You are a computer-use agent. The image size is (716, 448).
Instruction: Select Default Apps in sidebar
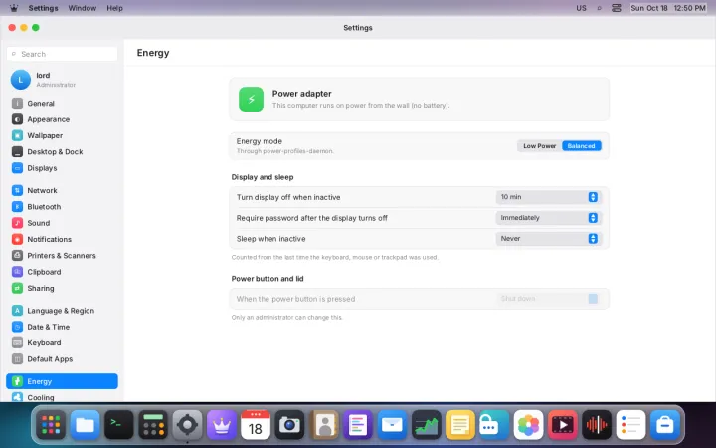click(x=62, y=358)
